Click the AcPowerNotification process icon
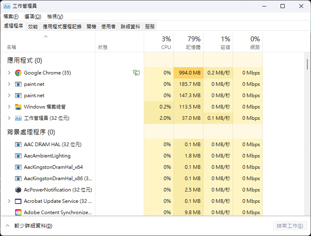This screenshot has width=311, height=236. tap(18, 190)
